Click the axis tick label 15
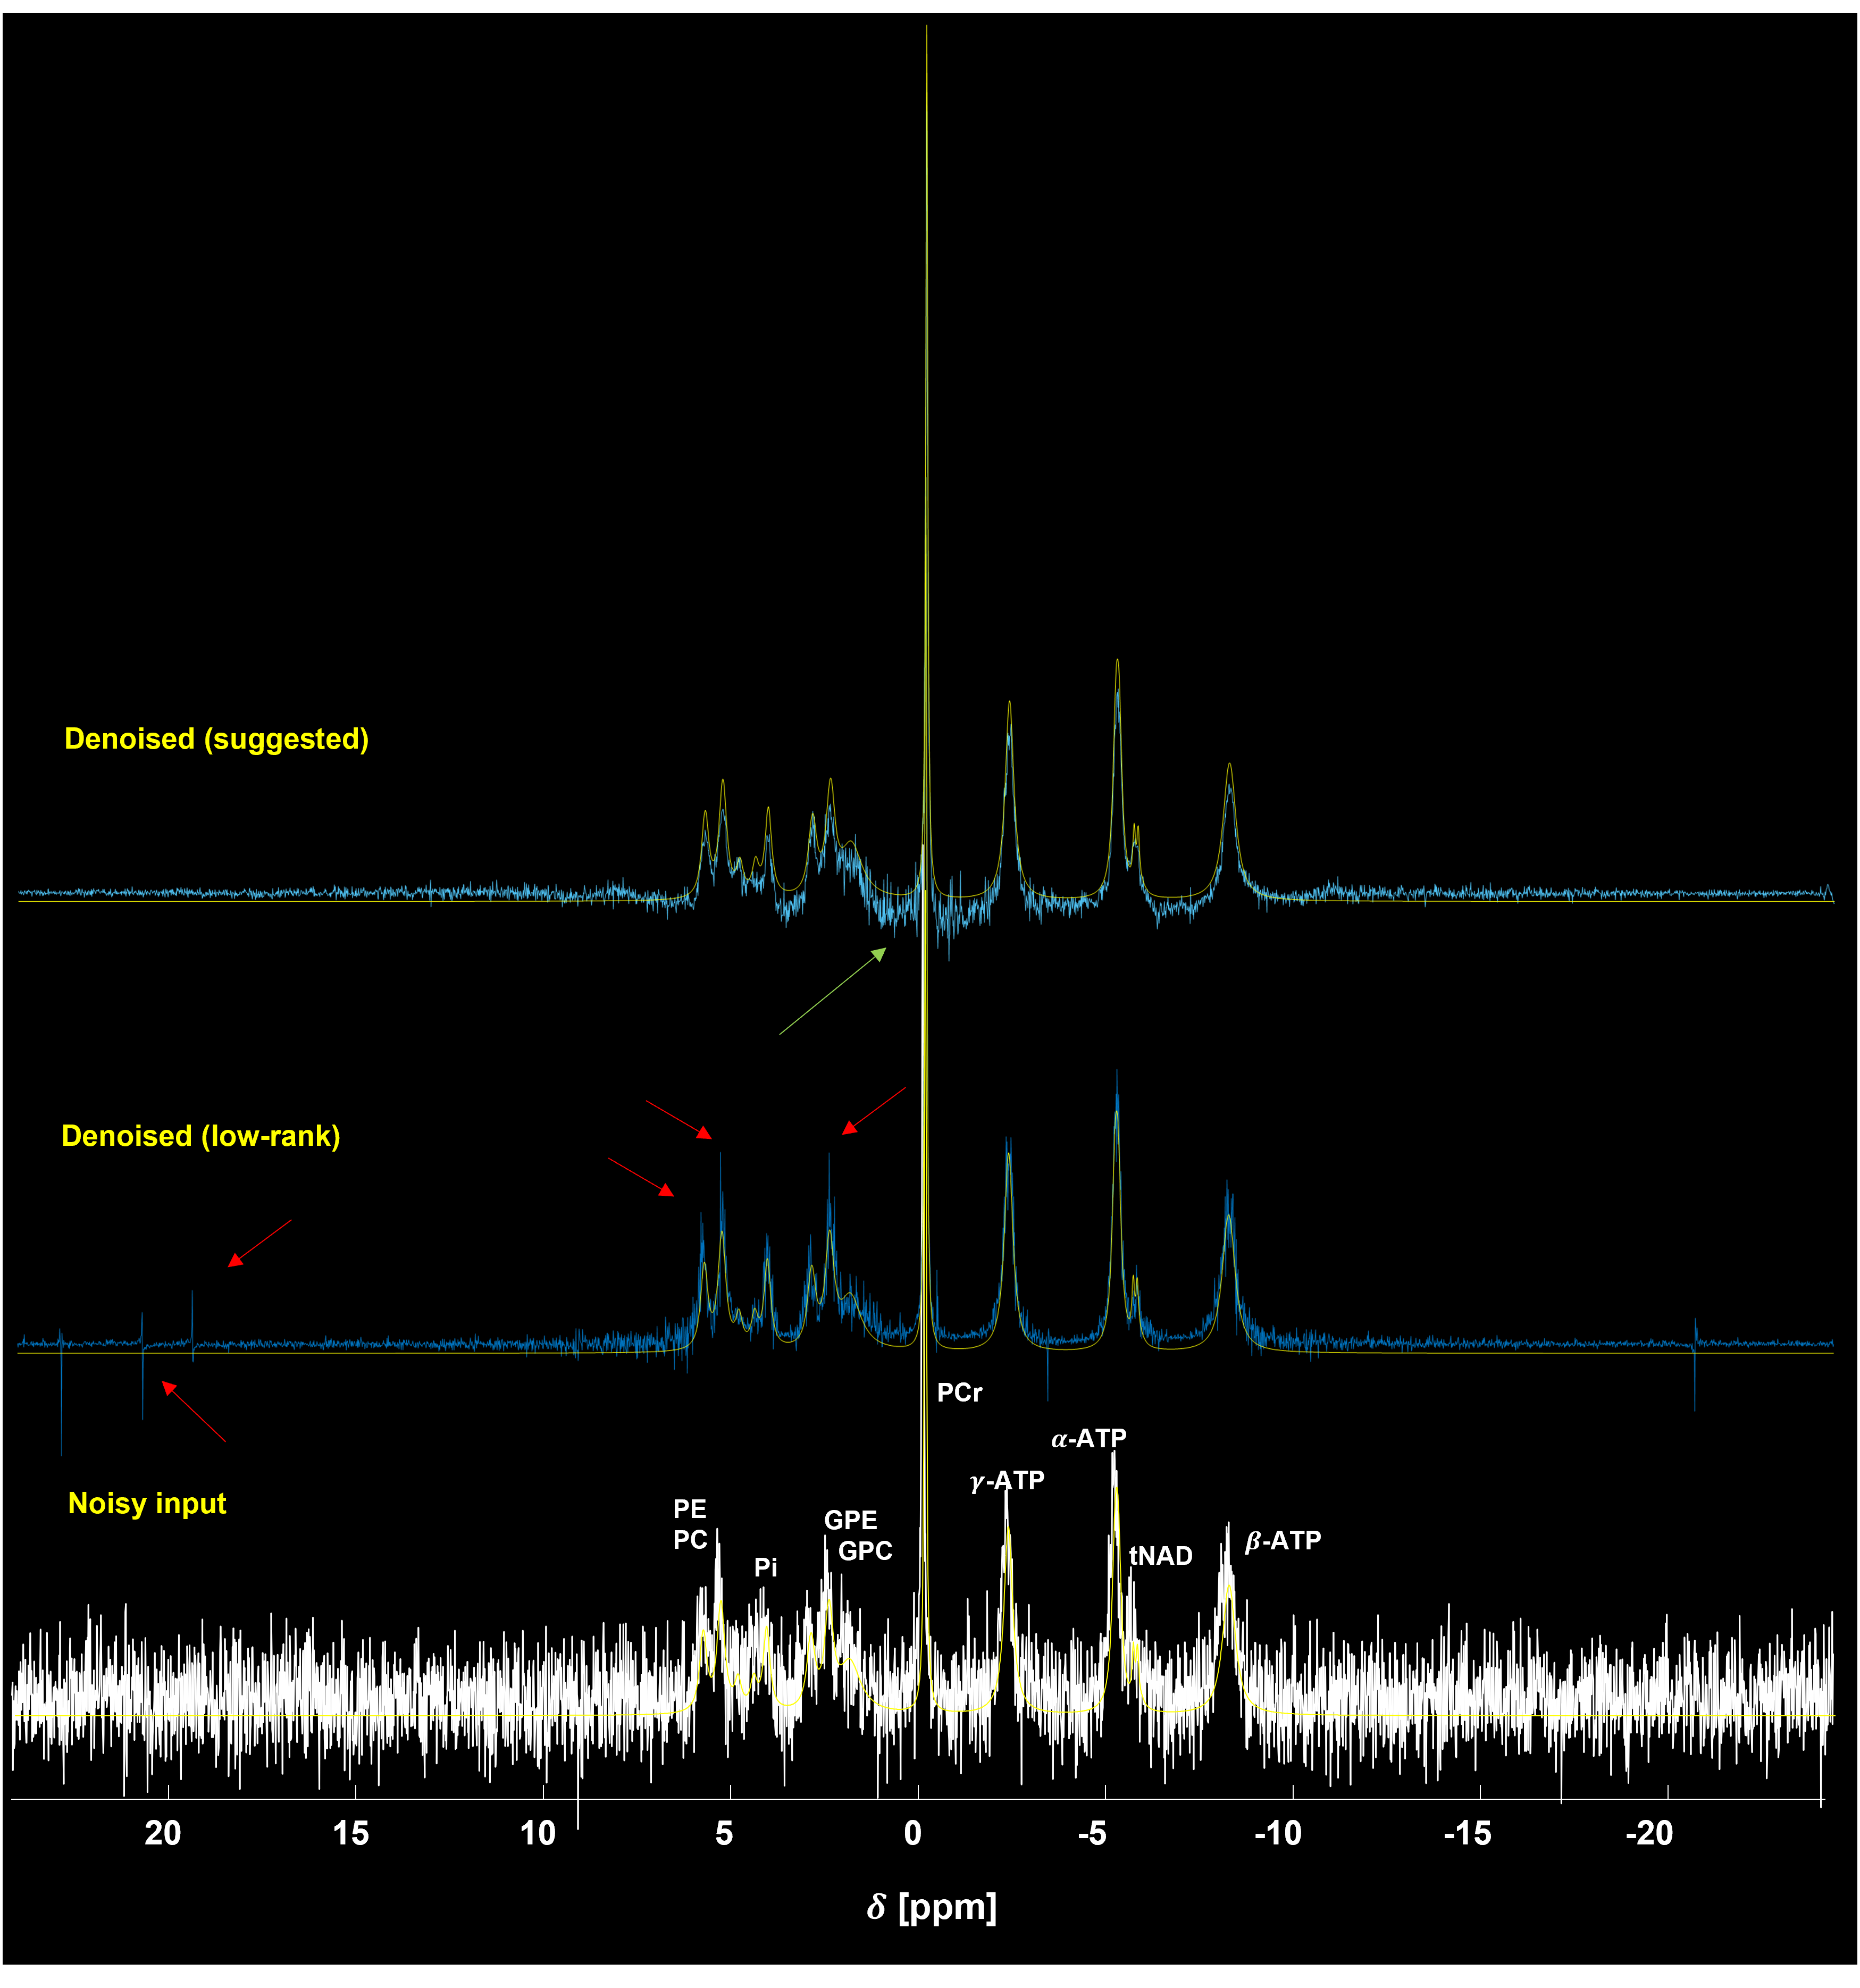Screen dimensions: 1860x1988 tap(350, 1833)
